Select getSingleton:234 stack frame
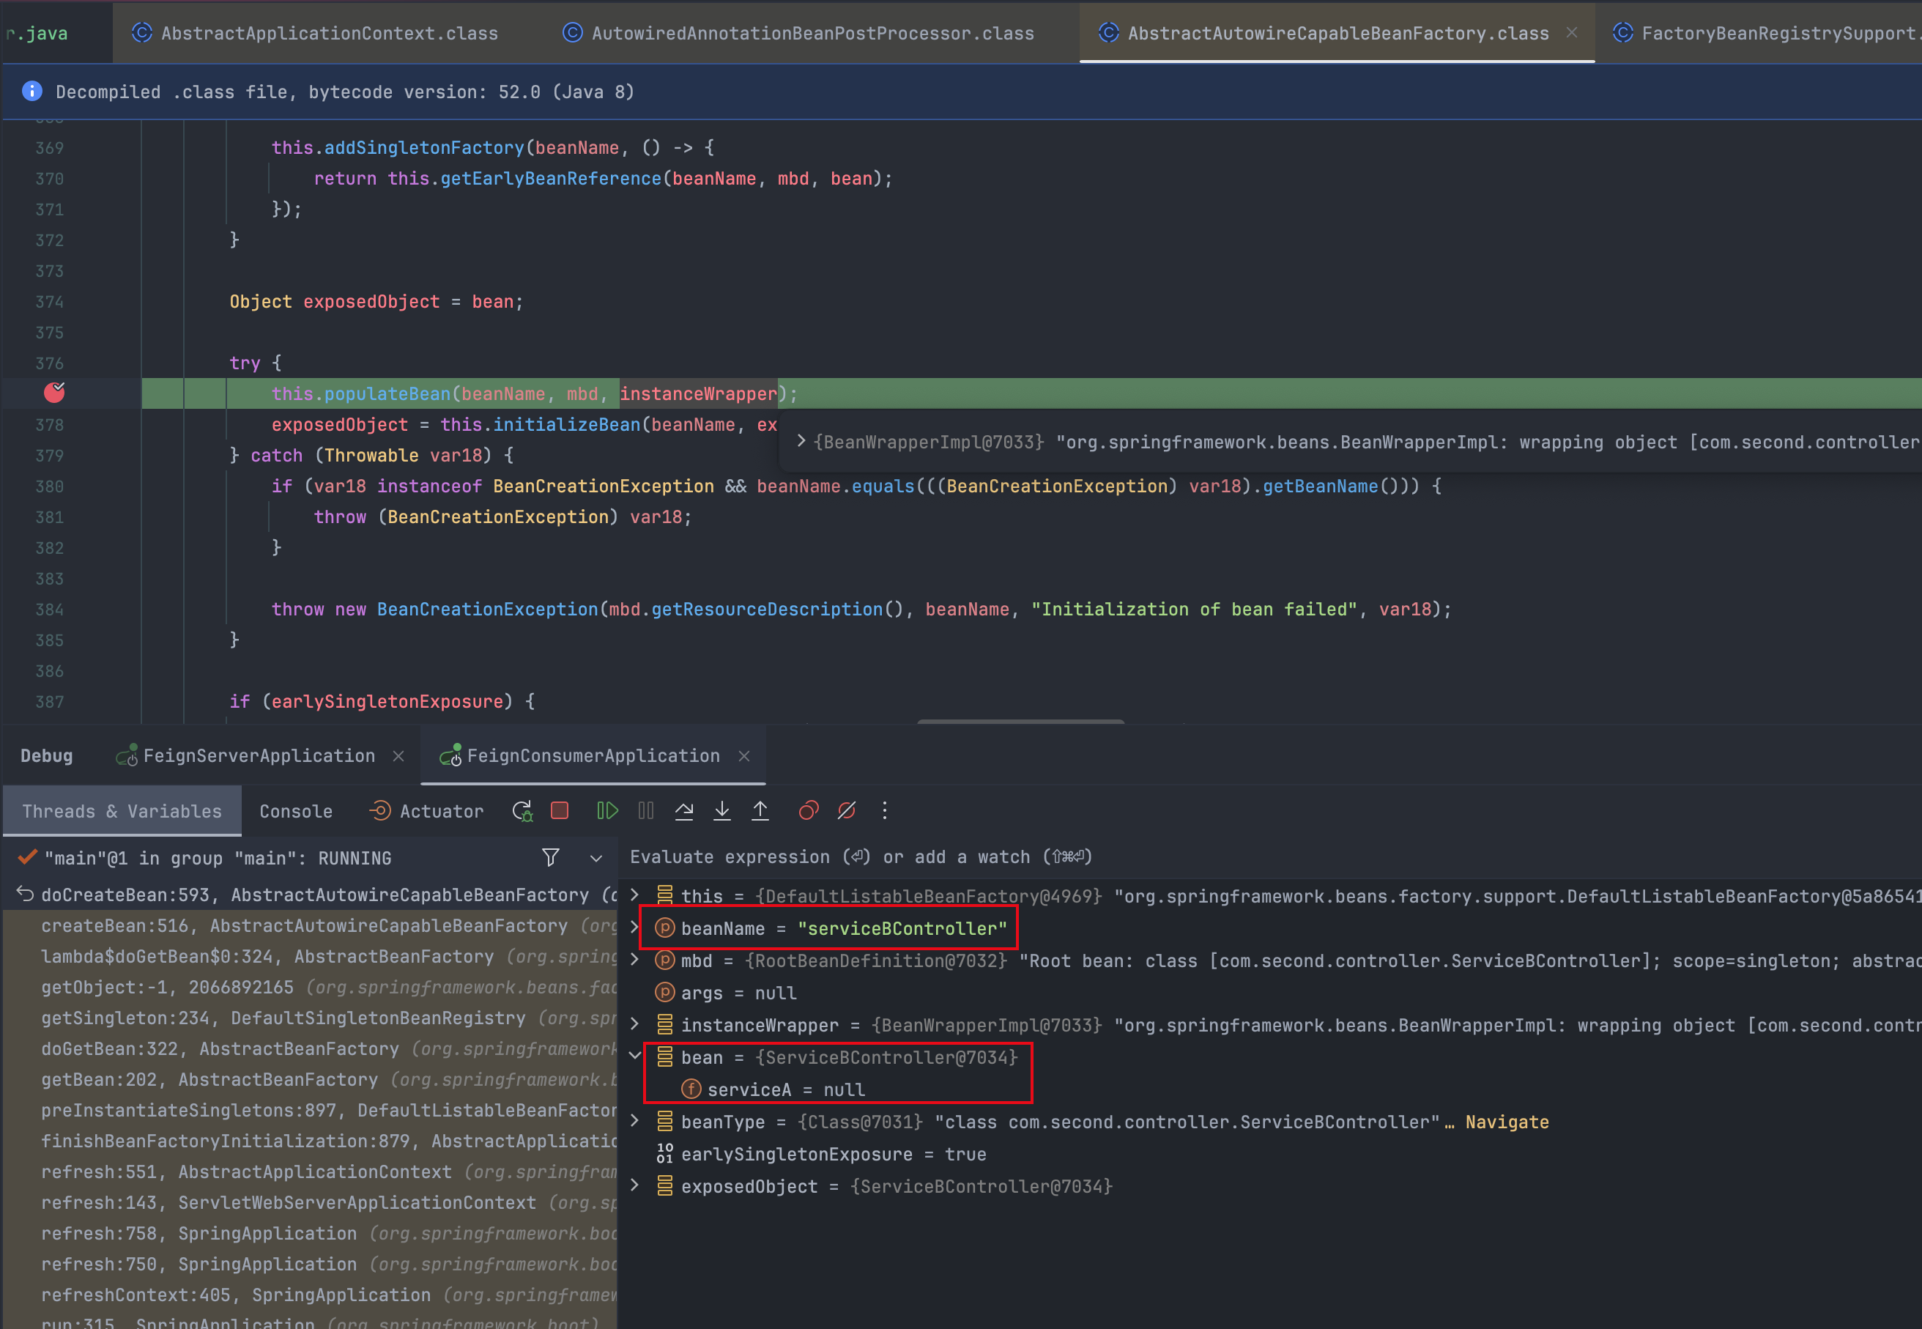1922x1329 pixels. pos(310,1018)
